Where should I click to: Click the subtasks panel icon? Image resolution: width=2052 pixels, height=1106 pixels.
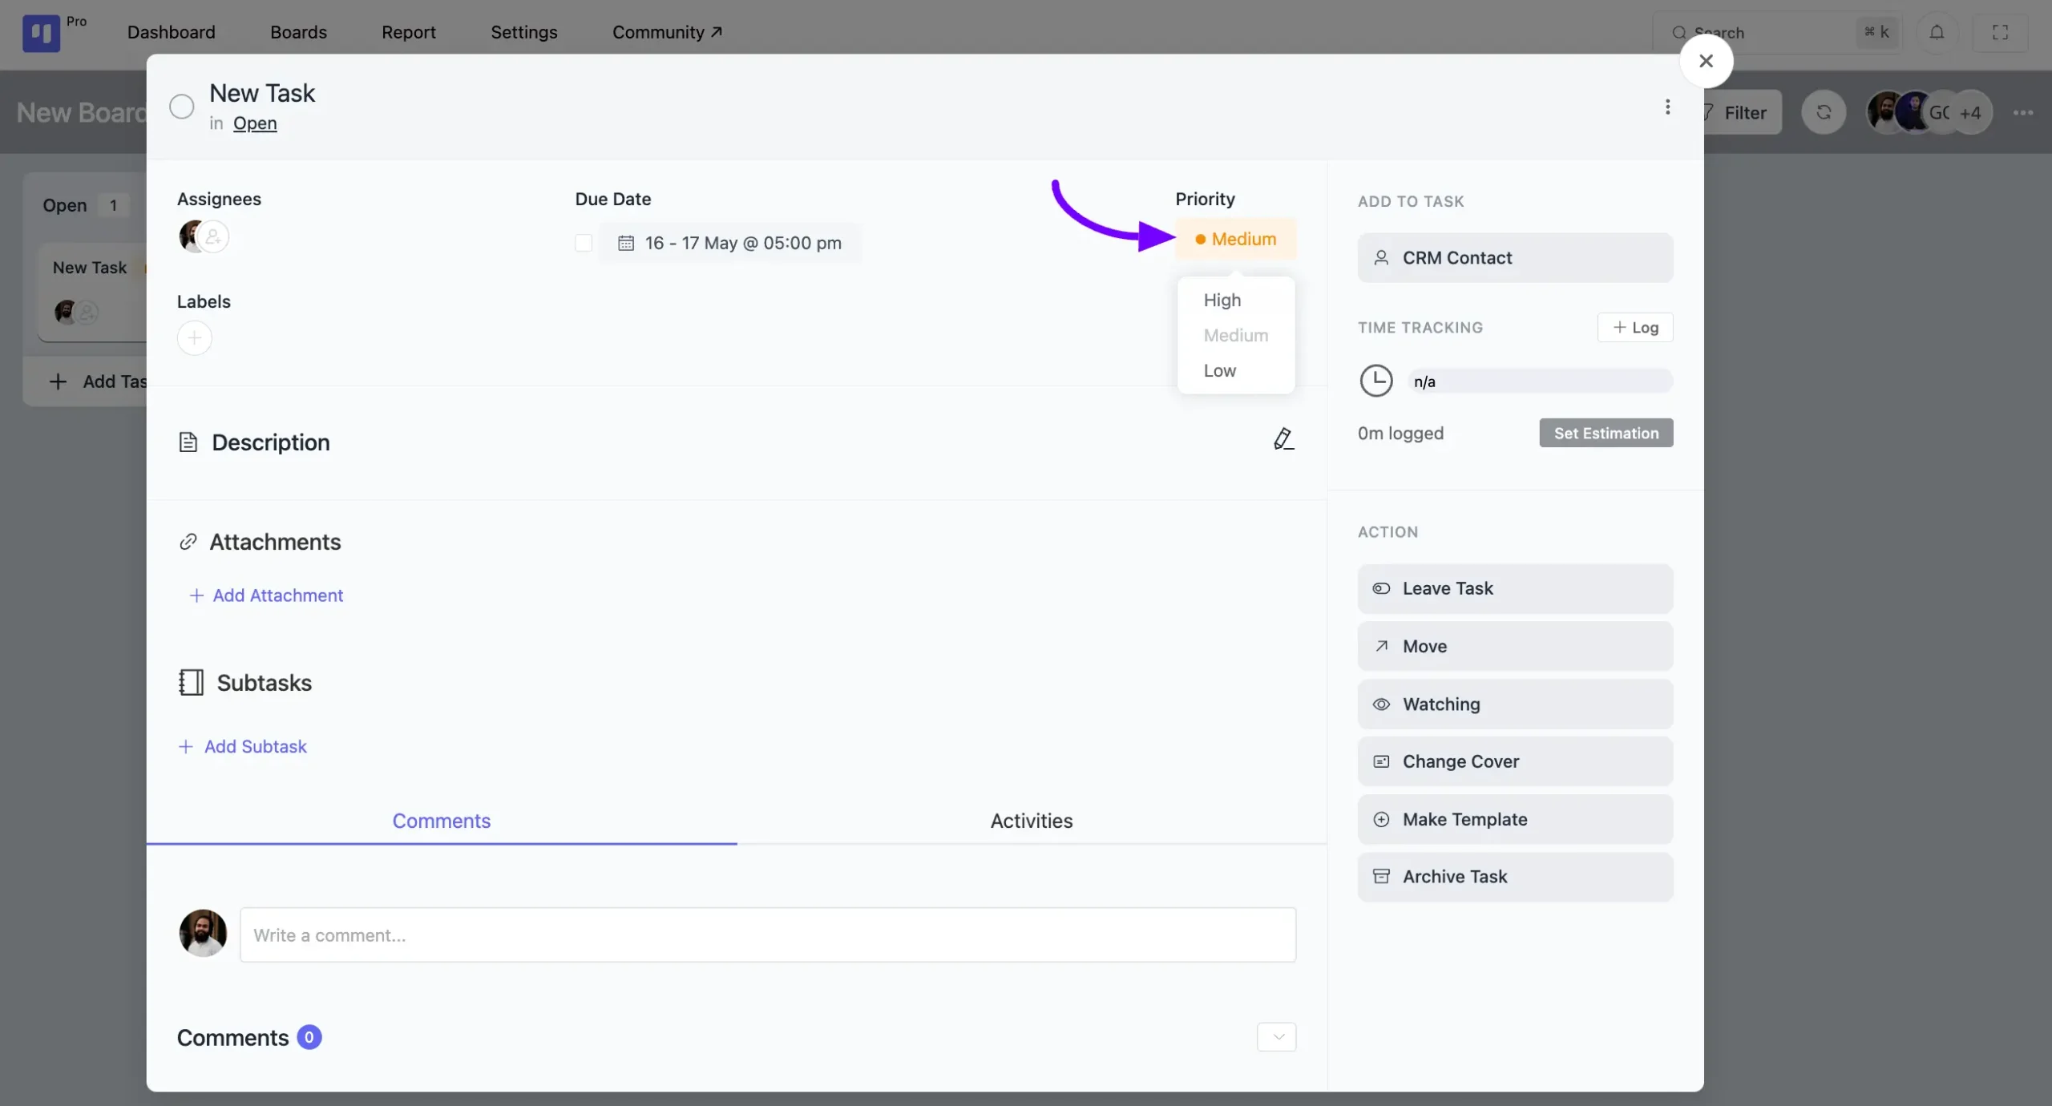pyautogui.click(x=191, y=682)
